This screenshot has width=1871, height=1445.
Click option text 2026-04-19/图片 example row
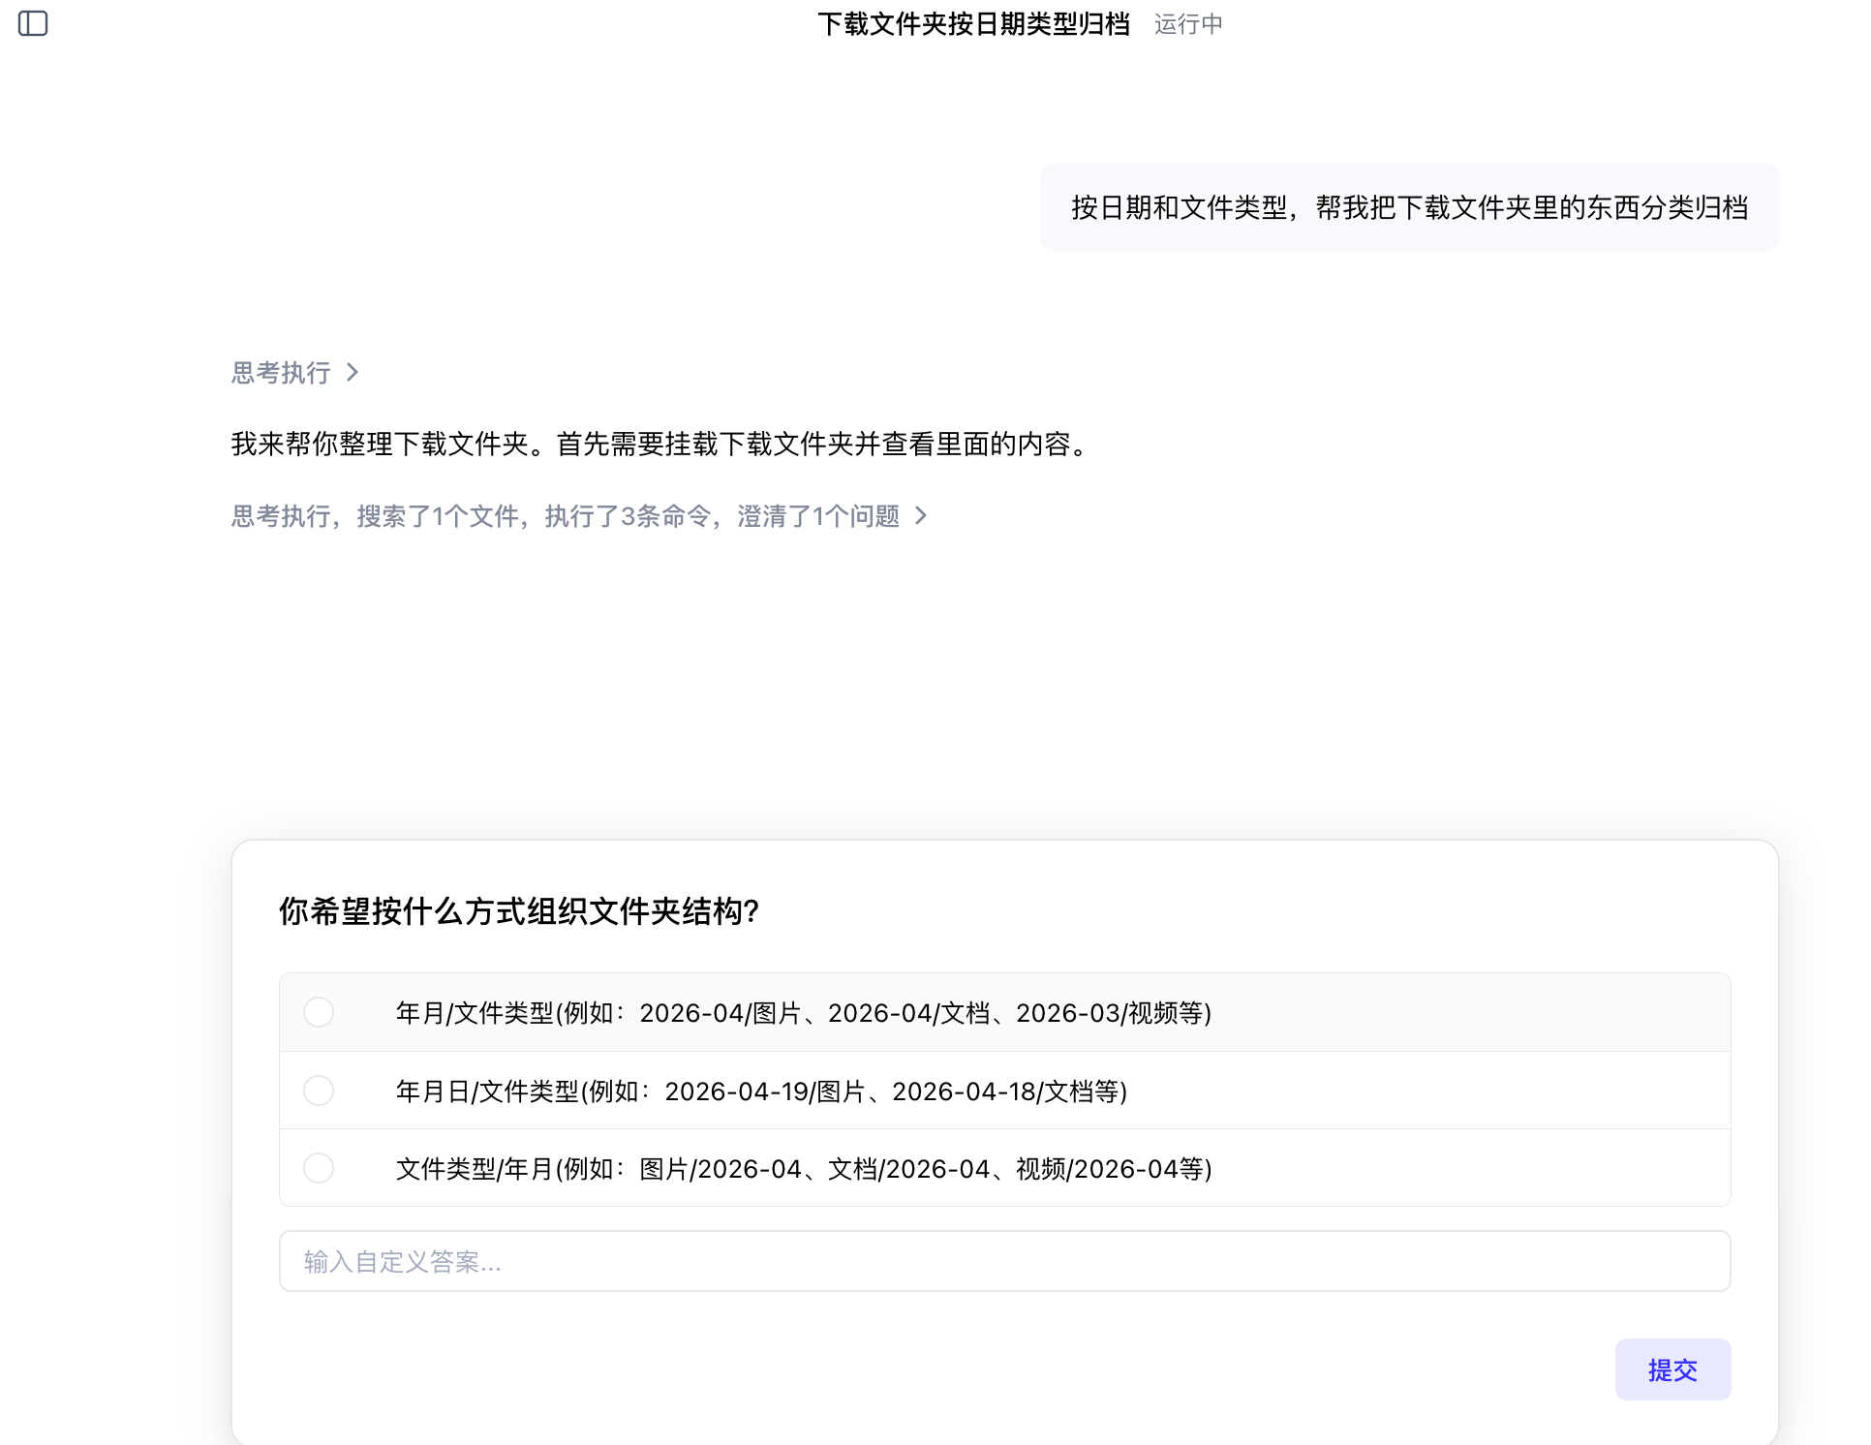(x=761, y=1091)
